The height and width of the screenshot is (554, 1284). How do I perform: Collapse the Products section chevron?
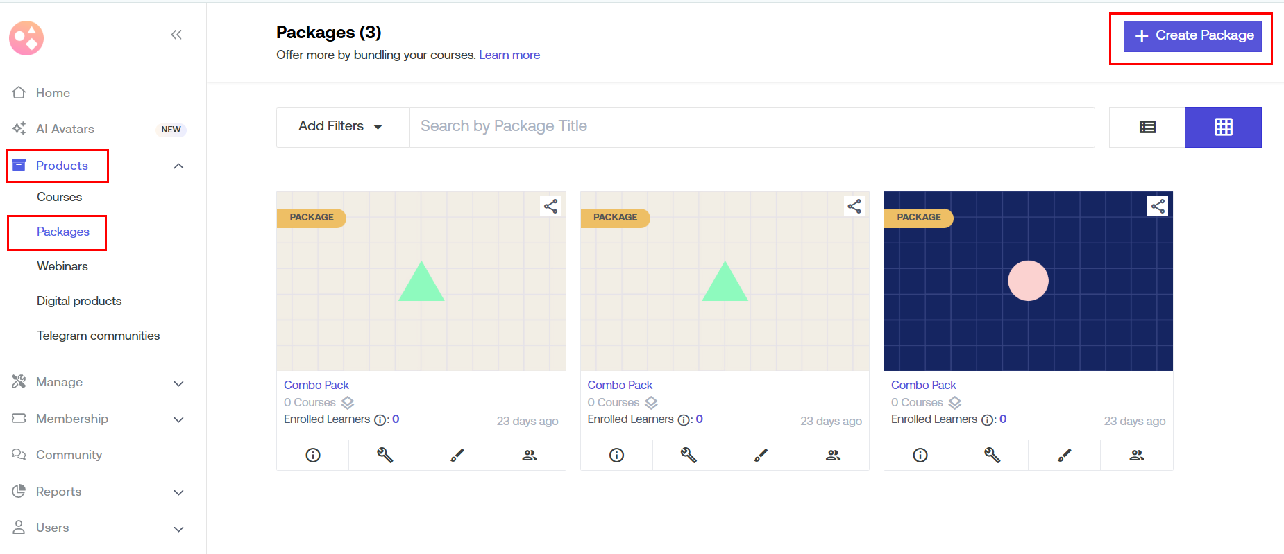pos(178,166)
